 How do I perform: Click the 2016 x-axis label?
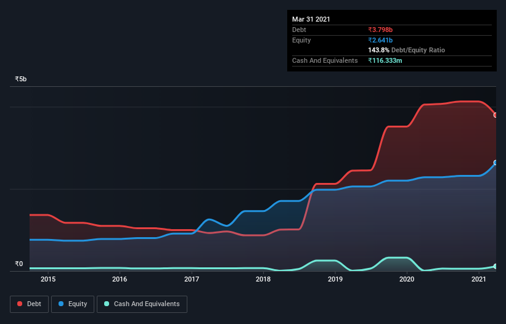click(x=120, y=279)
